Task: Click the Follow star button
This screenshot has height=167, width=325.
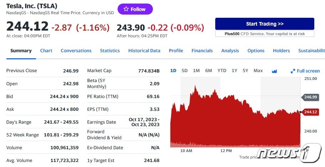Action: tap(135, 9)
